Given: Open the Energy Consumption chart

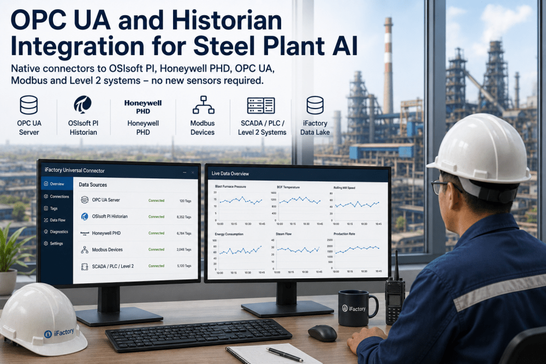Looking at the screenshot, I should click(239, 253).
